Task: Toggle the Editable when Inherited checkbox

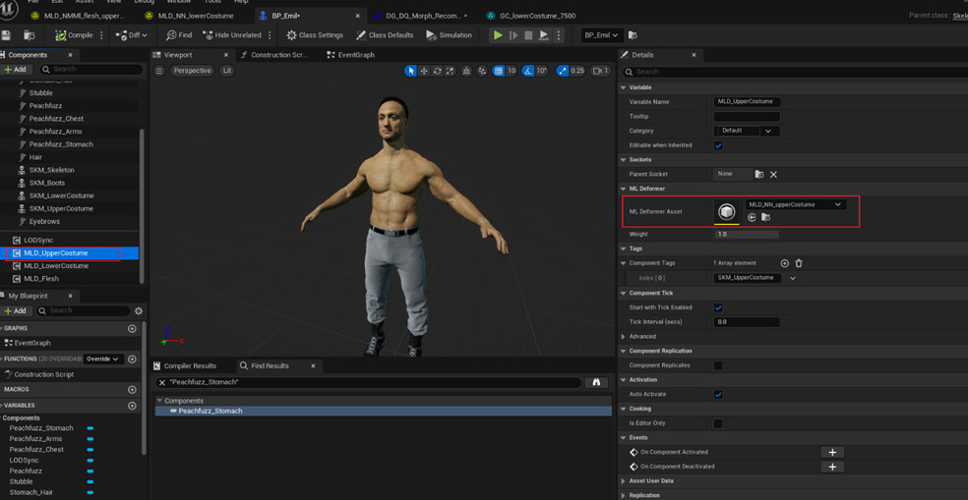Action: tap(718, 145)
